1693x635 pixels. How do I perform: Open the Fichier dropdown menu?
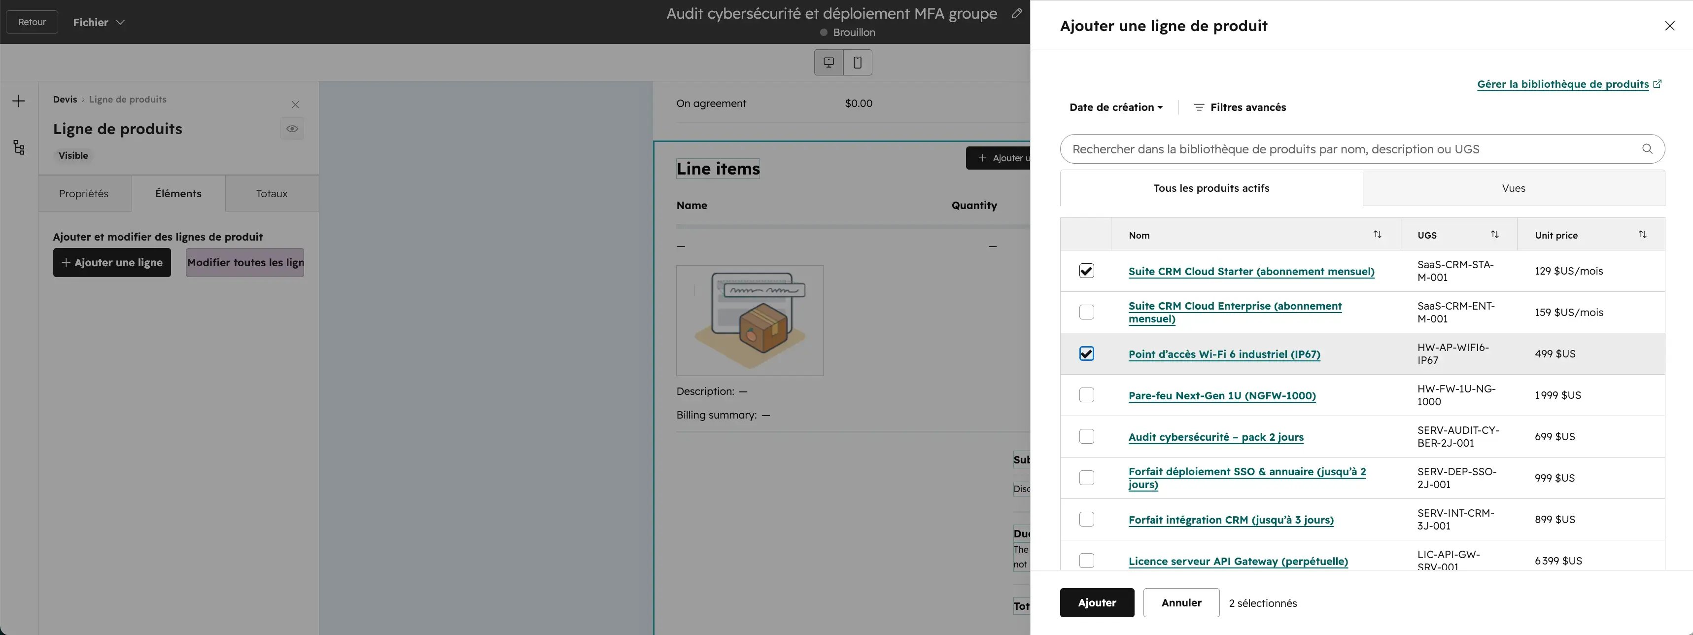click(99, 22)
